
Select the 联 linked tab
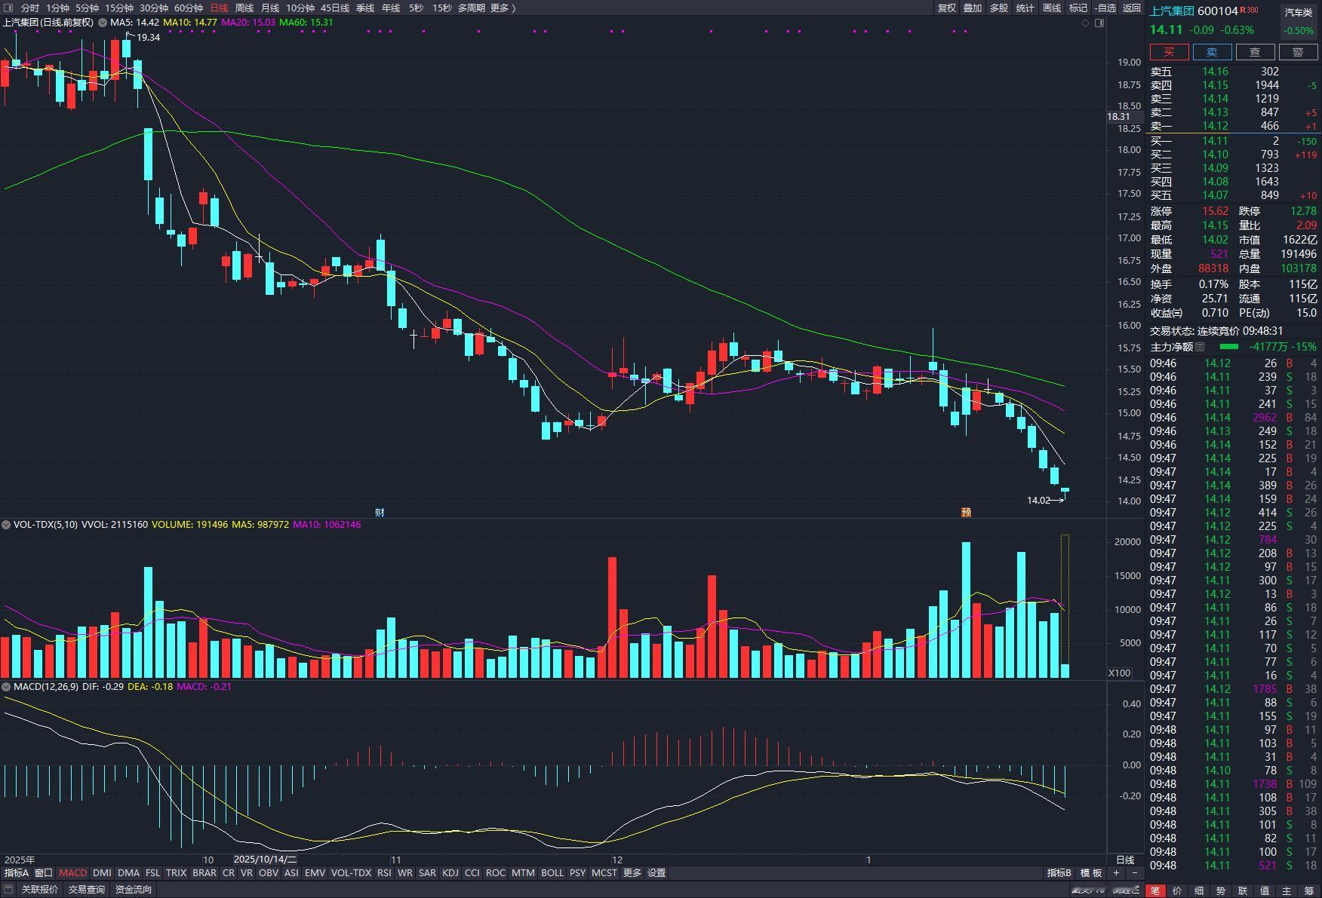point(1243,890)
